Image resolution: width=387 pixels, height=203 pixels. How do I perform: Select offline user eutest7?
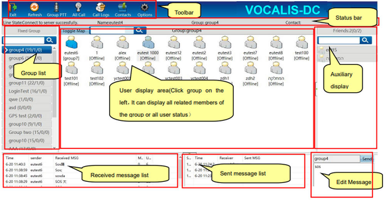[x=250, y=48]
